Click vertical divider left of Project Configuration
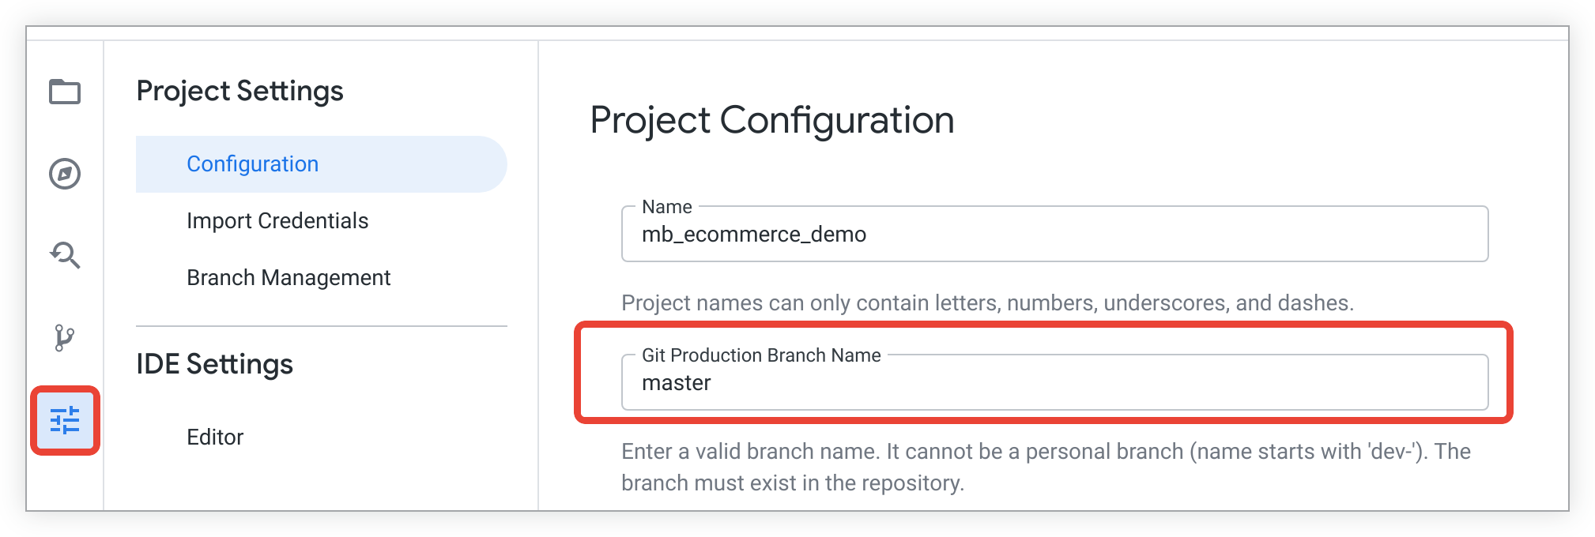 click(538, 276)
